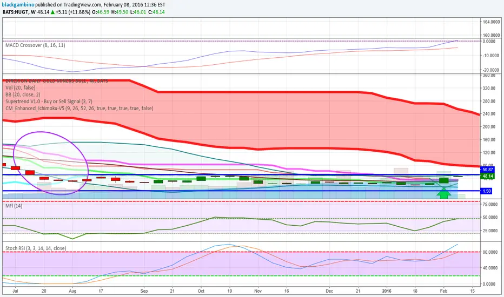Click the CM_Enhanced_Ichimoku-V5 indicator label
This screenshot has width=504, height=297.
[79, 108]
